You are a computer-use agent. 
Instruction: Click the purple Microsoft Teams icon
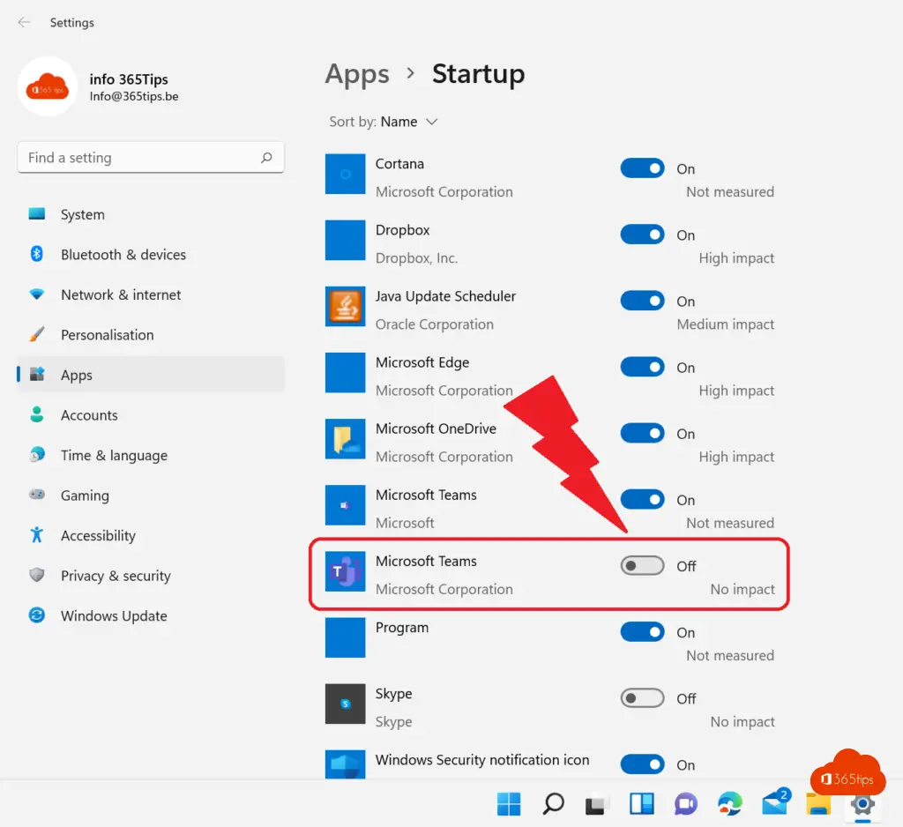[345, 571]
